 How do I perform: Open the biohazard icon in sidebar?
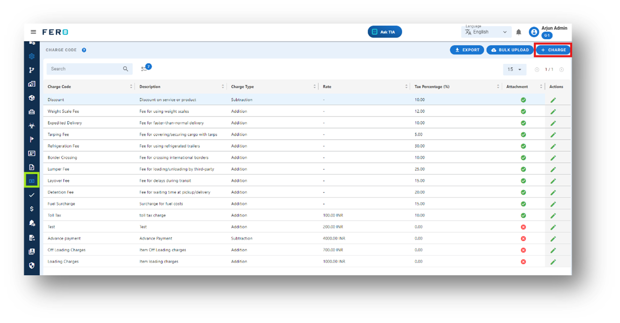pos(32,126)
